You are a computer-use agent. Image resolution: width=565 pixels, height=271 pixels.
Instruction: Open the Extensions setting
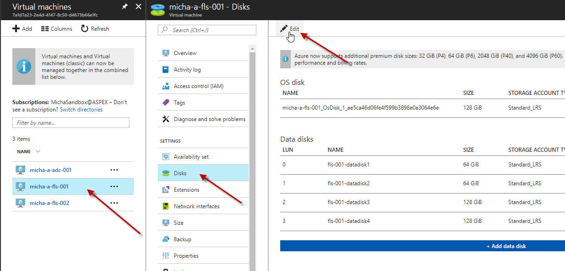point(203,190)
